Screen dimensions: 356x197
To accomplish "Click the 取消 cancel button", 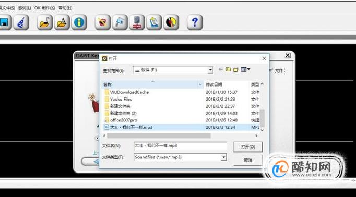I will (248, 160).
